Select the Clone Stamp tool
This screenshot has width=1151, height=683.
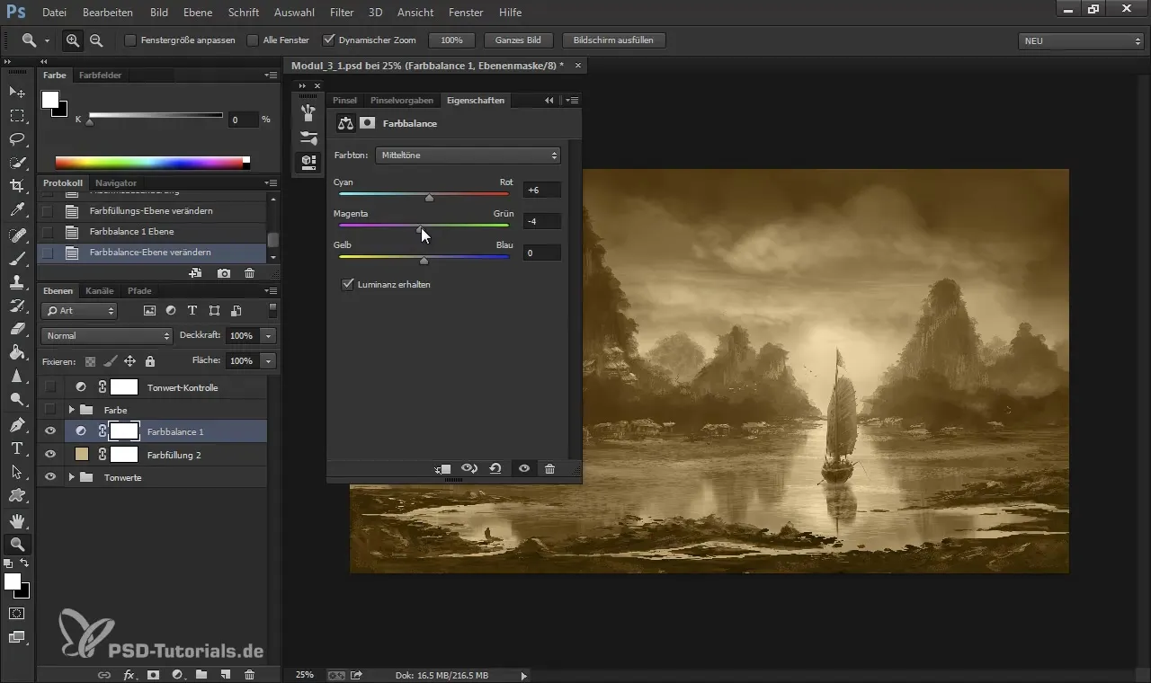coord(17,282)
